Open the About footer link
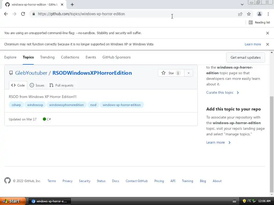 (217, 181)
